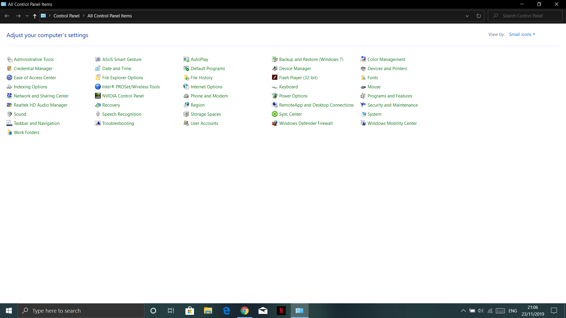Click the Intel PROSet/Wireless Tools icon

pos(98,87)
